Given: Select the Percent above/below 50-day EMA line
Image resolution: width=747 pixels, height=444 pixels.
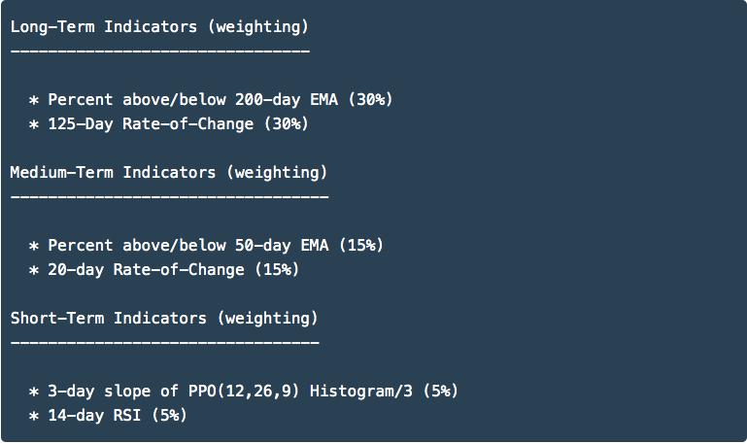Looking at the screenshot, I should tap(206, 246).
